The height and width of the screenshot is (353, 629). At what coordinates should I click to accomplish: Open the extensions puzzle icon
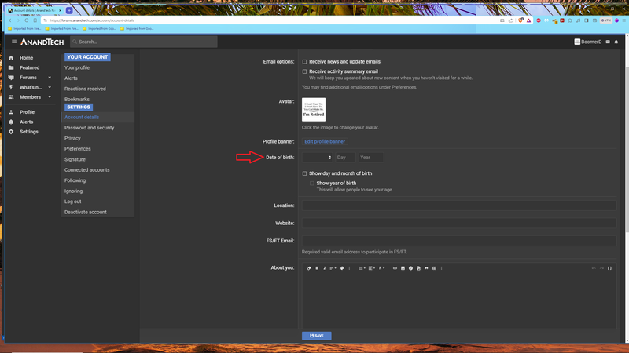point(570,20)
